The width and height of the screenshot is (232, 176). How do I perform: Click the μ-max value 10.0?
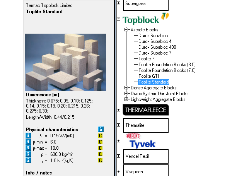tap(55, 148)
